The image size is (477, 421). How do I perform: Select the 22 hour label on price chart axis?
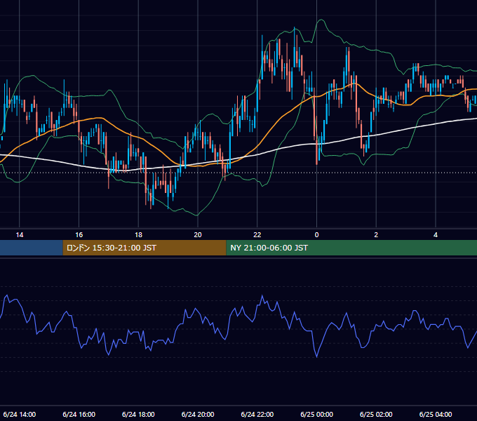click(257, 235)
